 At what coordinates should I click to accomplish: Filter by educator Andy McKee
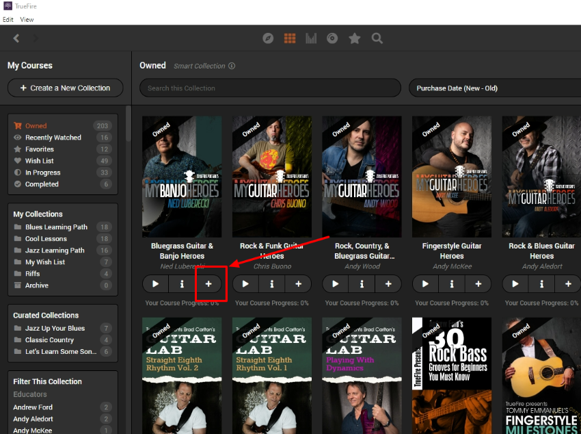click(x=63, y=431)
